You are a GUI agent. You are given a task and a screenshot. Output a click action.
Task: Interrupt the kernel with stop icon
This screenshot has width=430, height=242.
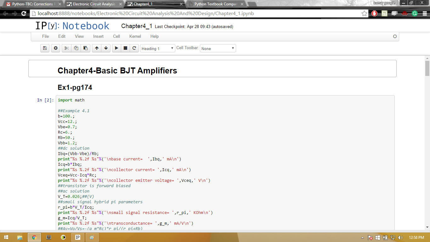pyautogui.click(x=125, y=48)
